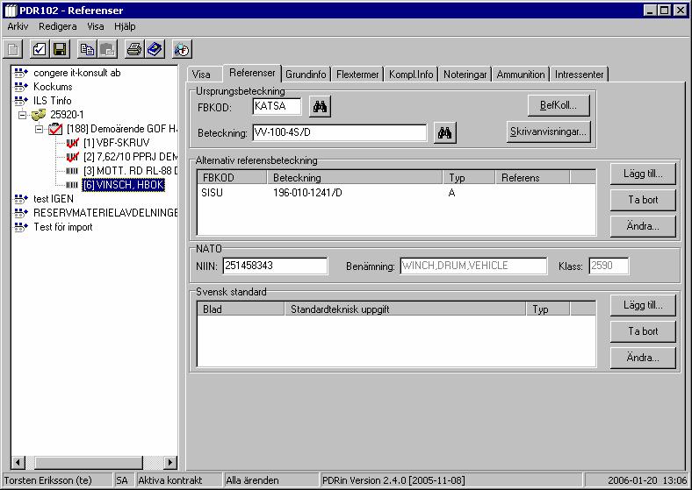Collapse the 25920-1 tree node

22,115
